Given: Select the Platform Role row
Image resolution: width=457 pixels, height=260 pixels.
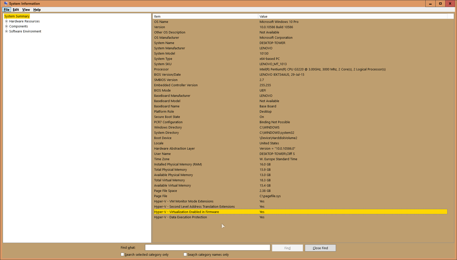Looking at the screenshot, I should tap(300, 111).
